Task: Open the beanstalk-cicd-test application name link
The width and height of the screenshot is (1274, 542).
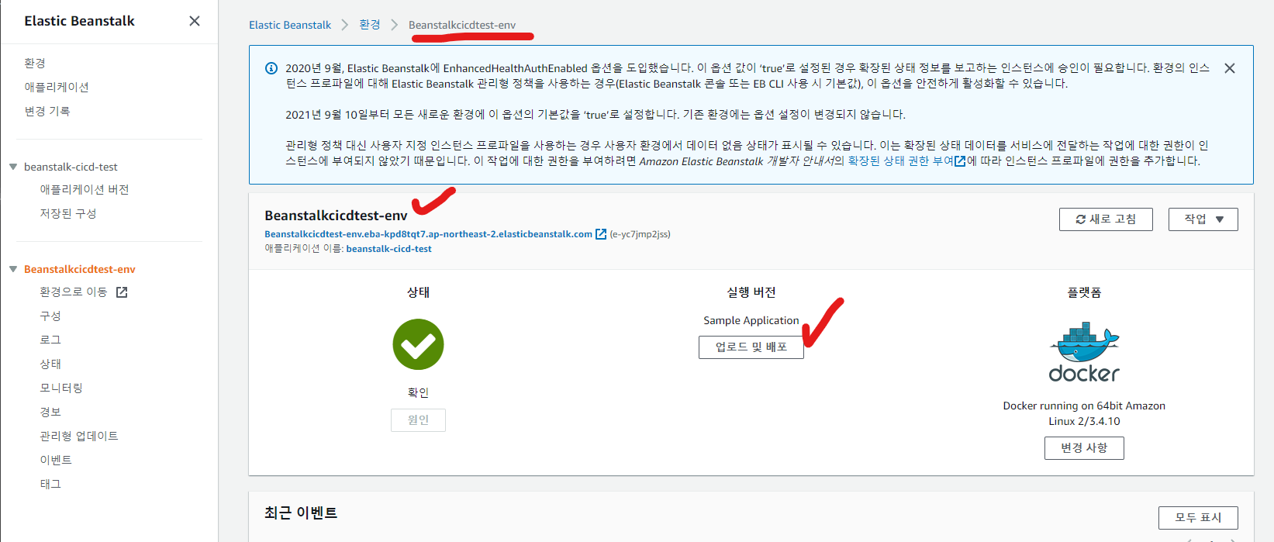Action: tap(389, 249)
